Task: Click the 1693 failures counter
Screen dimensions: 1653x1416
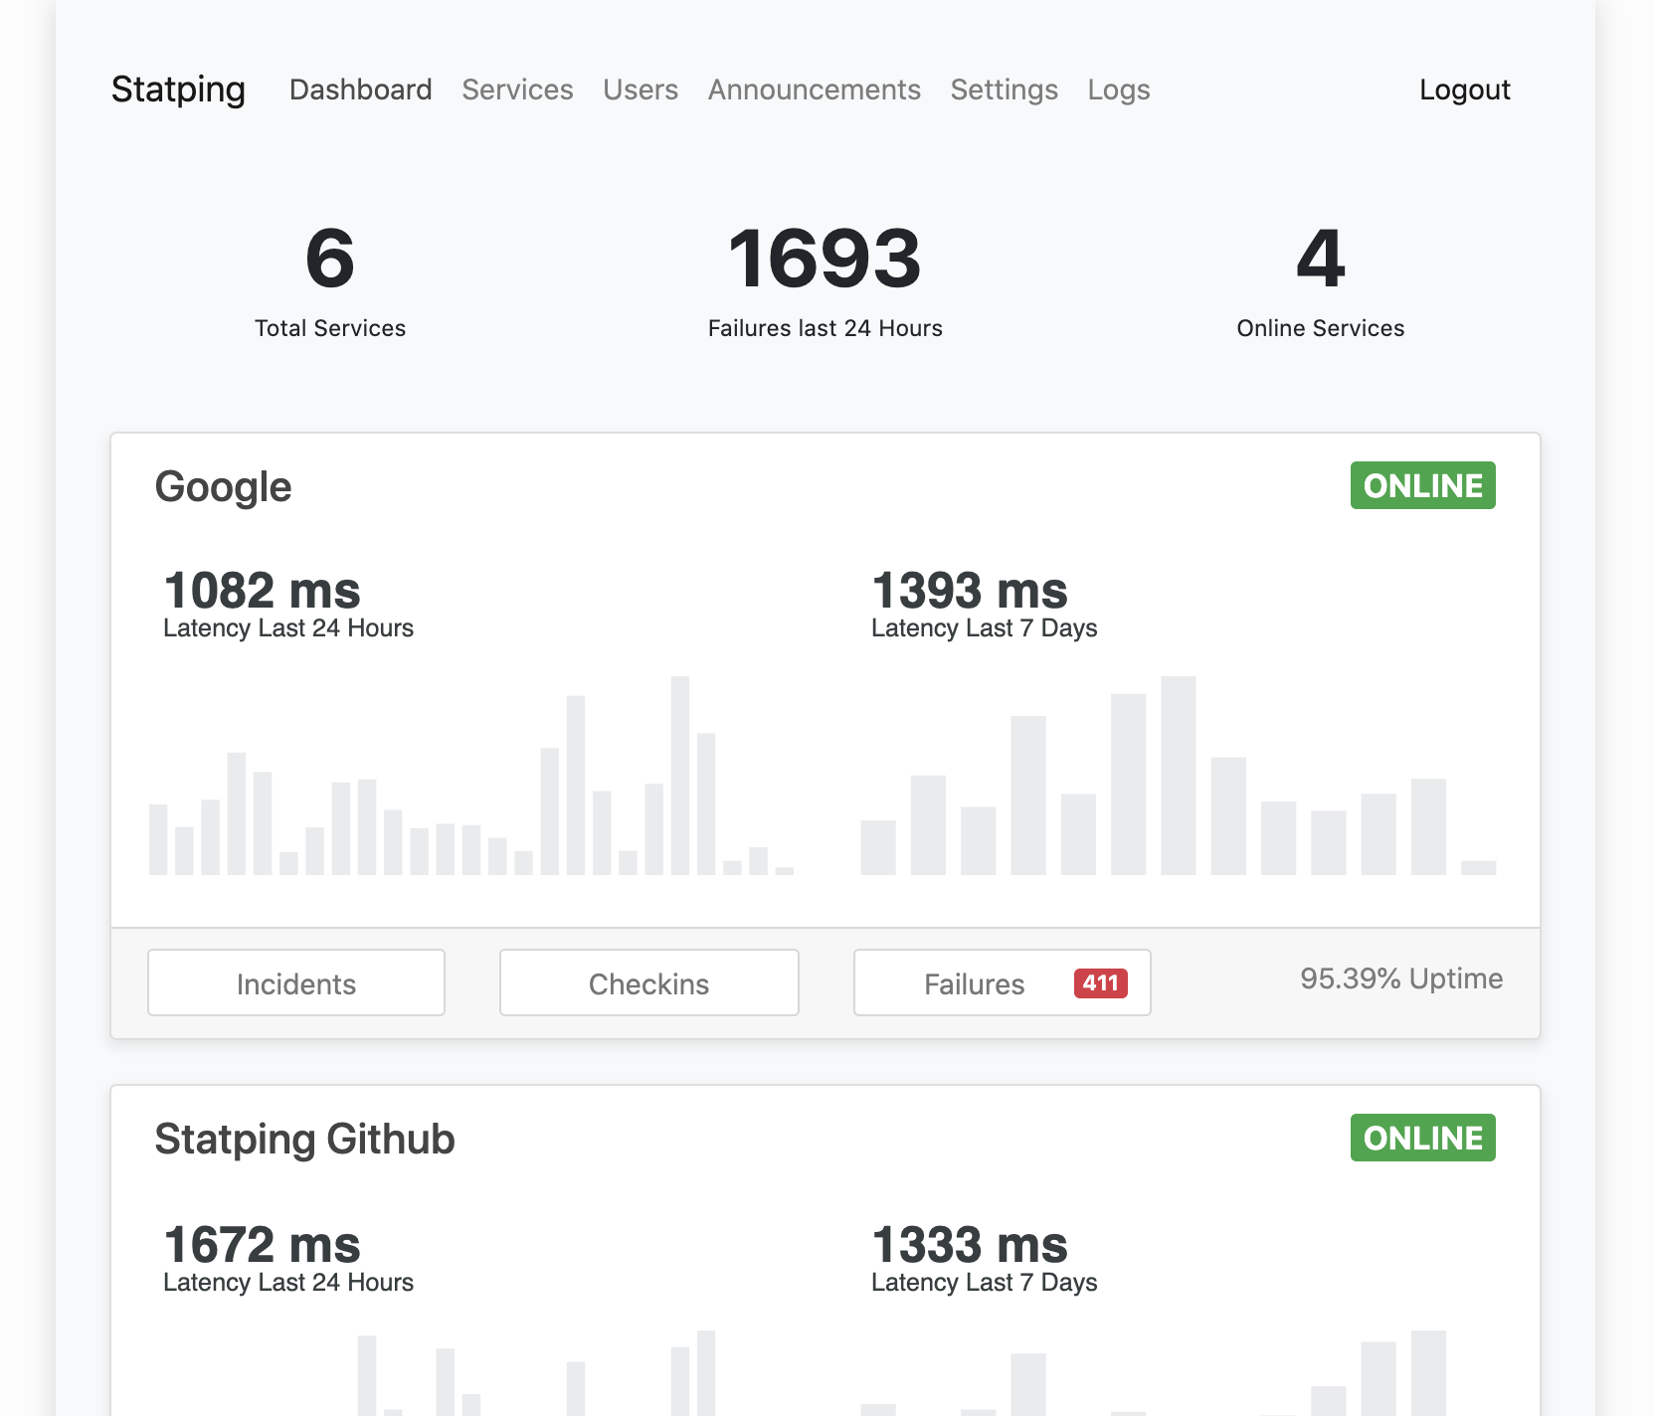Action: click(x=824, y=262)
